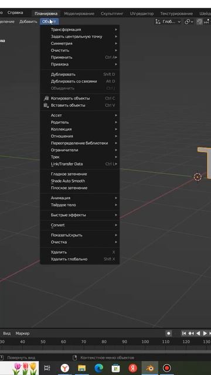
Task: Open the pivot point dropdown with link icon
Action: coord(189,22)
